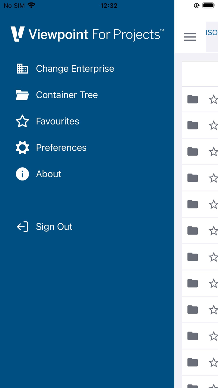
Task: Tap the Container Tree folder icon
Action: (x=22, y=95)
